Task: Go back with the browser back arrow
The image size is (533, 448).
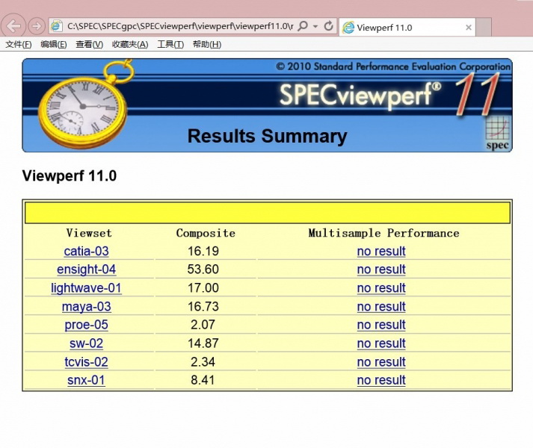Action: 13,25
